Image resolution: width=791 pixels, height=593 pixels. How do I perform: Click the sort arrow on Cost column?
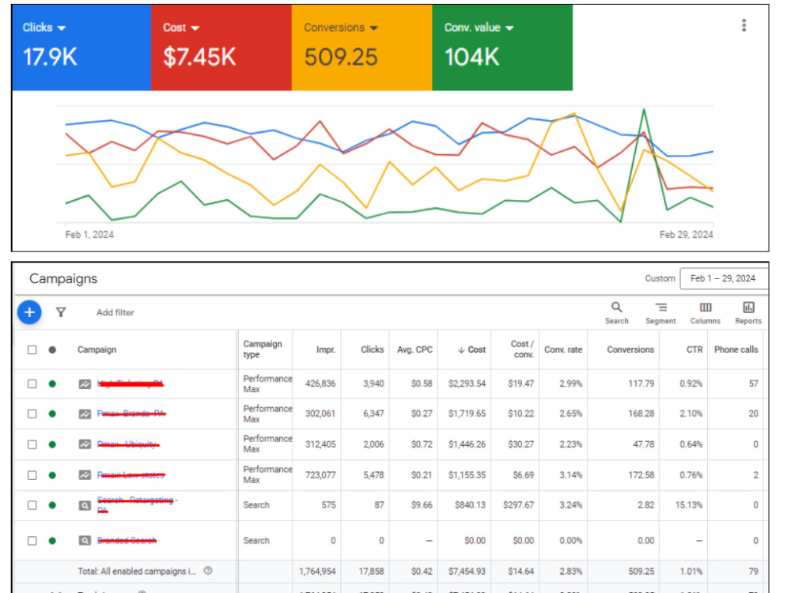(460, 350)
